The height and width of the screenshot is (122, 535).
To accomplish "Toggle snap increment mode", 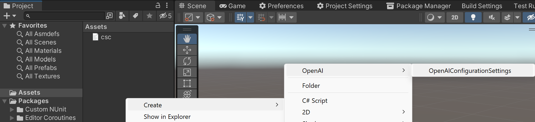I will click(261, 17).
